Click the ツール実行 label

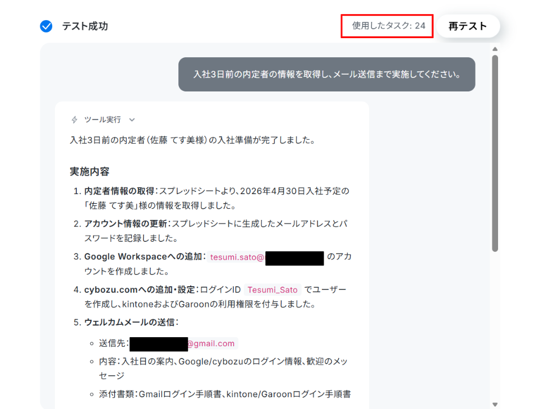[x=103, y=120]
